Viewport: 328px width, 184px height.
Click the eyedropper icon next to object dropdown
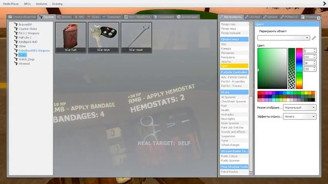(x=314, y=38)
